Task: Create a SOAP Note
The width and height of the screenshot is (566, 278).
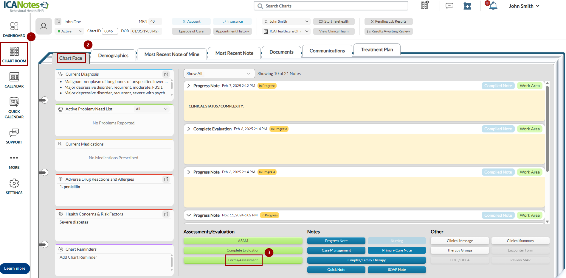Action: pyautogui.click(x=397, y=270)
